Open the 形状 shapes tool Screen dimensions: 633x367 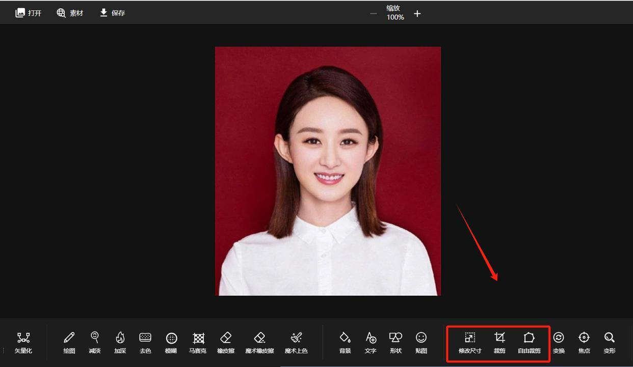coord(395,342)
